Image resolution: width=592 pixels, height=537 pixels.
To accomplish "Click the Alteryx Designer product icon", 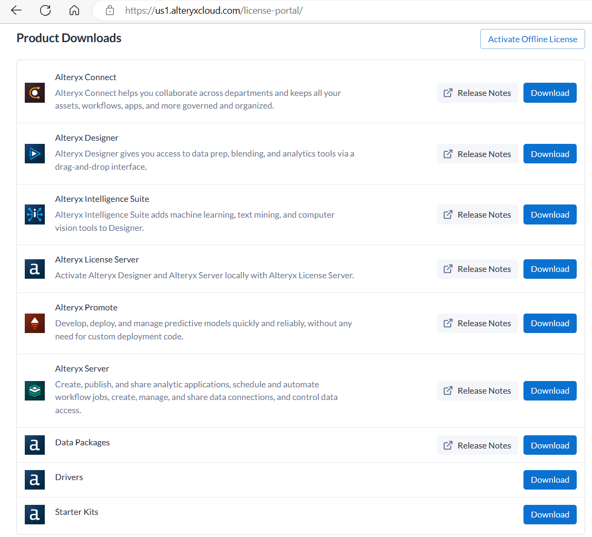I will coord(35,153).
